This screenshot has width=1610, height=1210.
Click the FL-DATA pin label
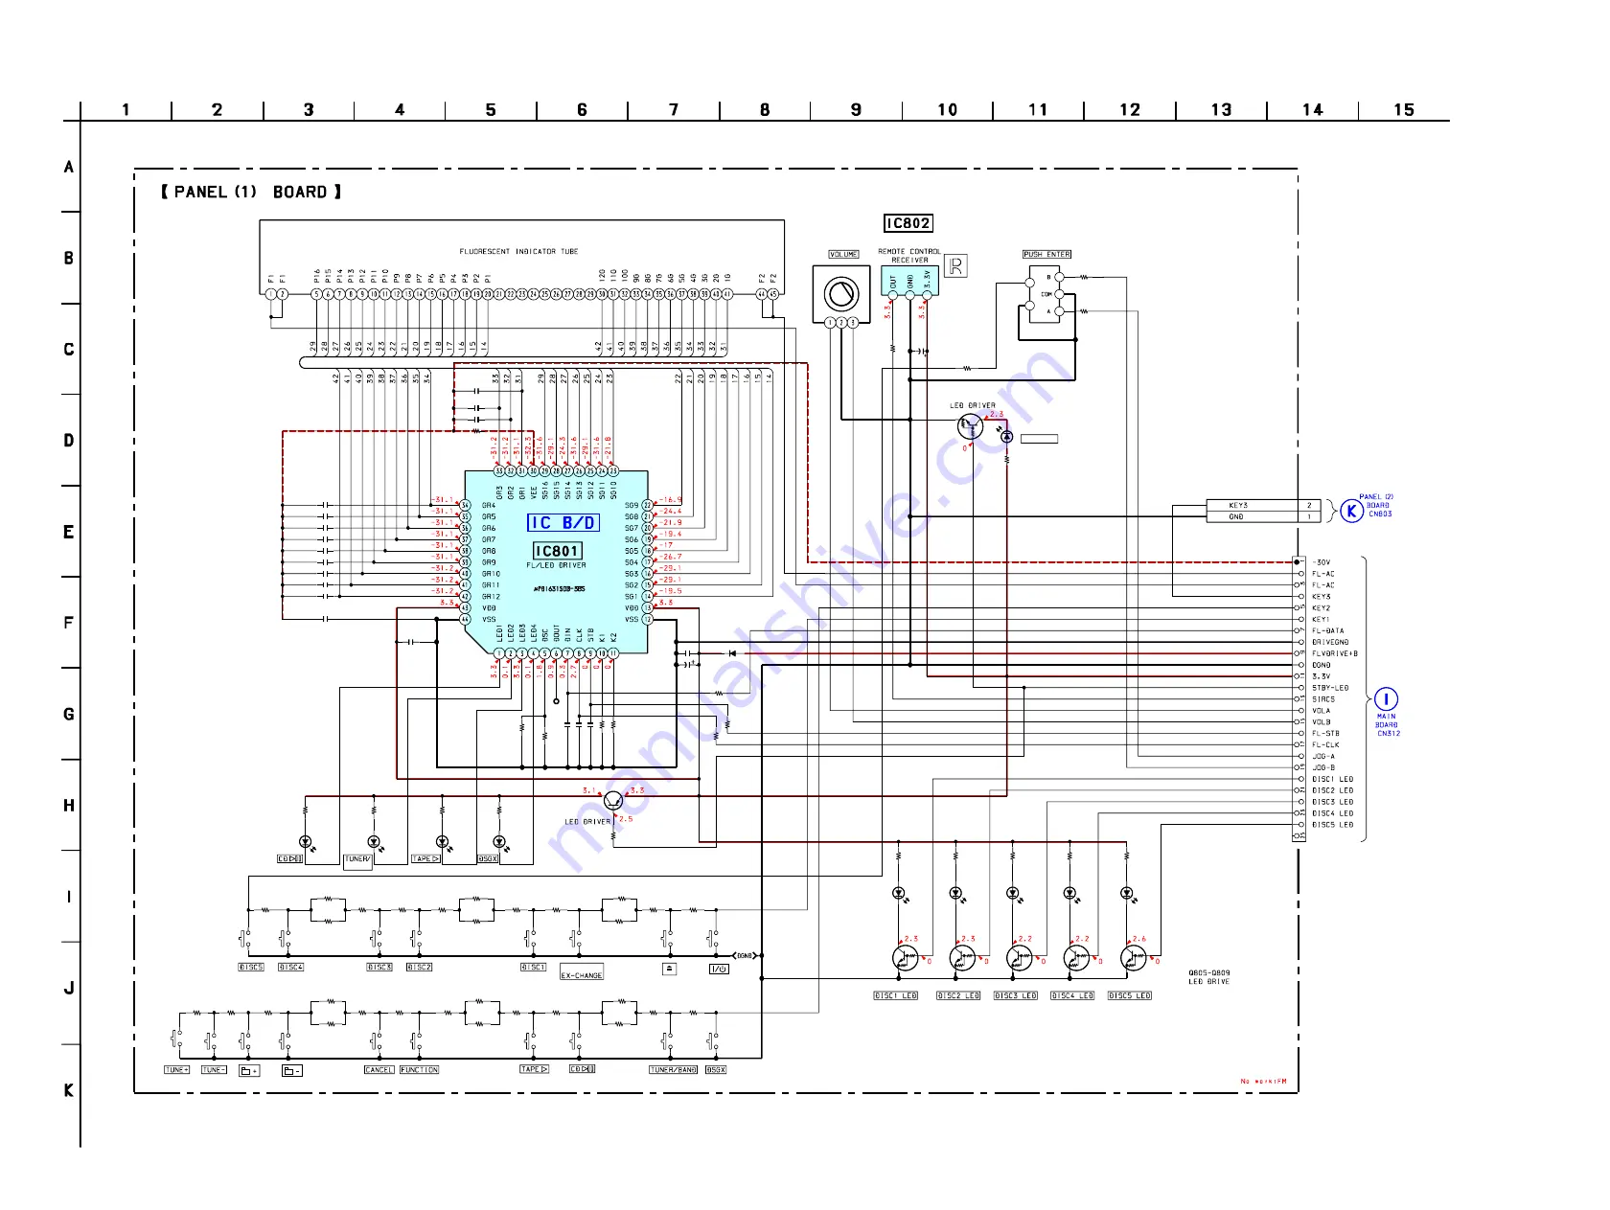(x=1328, y=631)
